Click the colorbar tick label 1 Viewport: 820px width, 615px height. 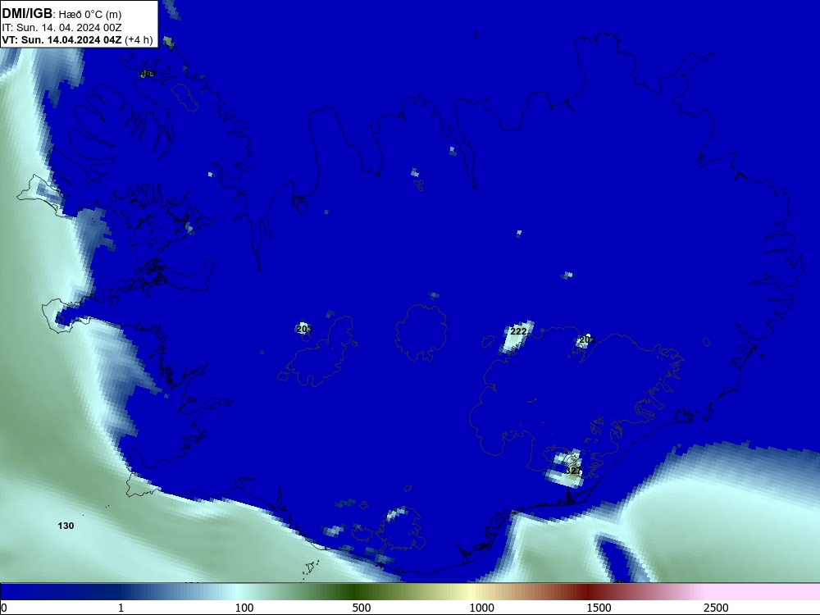[121, 608]
